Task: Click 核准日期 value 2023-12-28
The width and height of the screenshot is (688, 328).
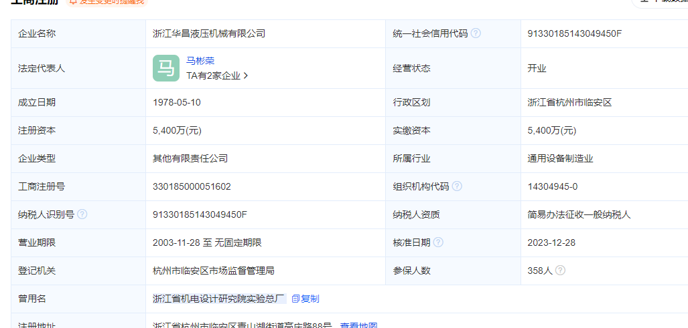Action: (x=551, y=242)
